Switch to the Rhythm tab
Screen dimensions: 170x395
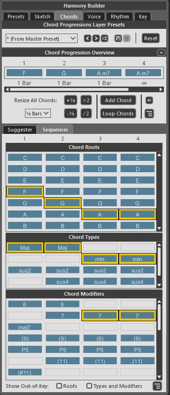(120, 17)
